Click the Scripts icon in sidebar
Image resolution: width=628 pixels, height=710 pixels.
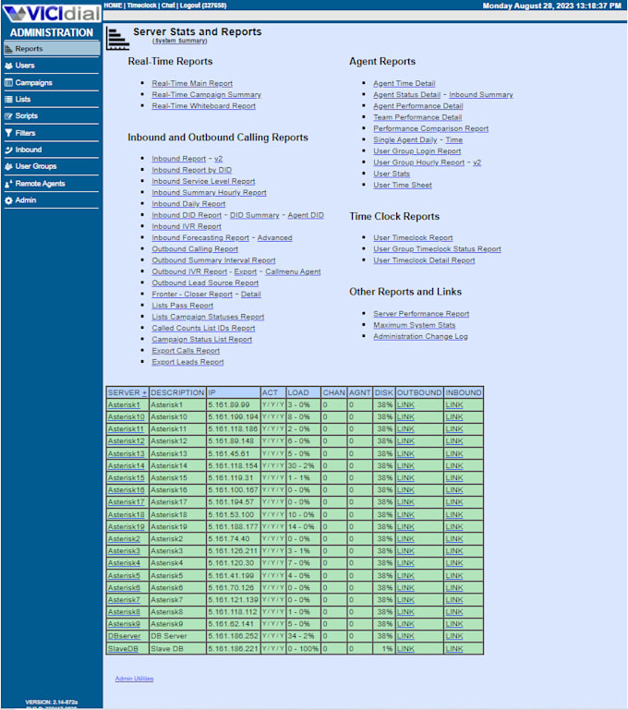tap(9, 116)
